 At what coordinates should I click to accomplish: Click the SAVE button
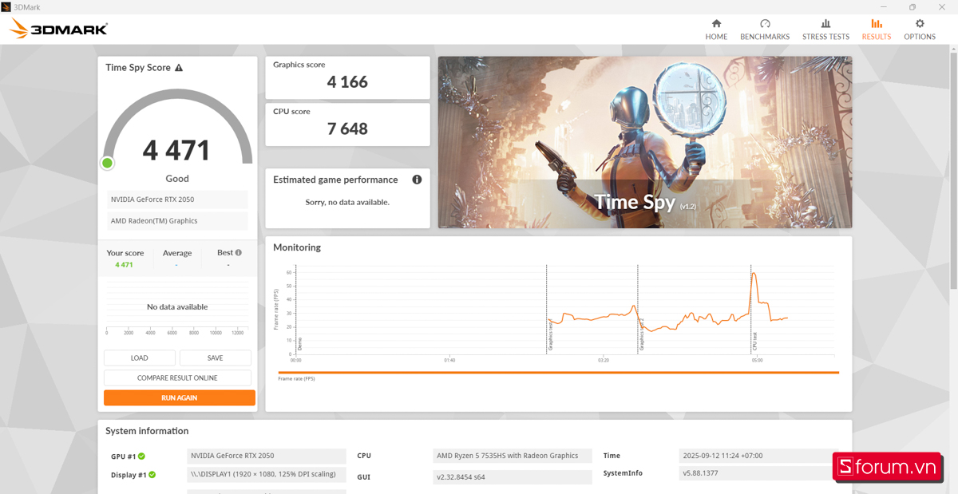(215, 358)
